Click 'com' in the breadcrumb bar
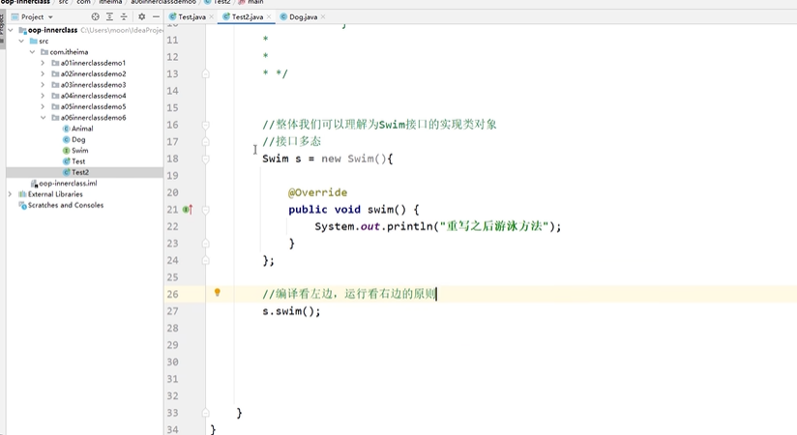 [x=83, y=2]
